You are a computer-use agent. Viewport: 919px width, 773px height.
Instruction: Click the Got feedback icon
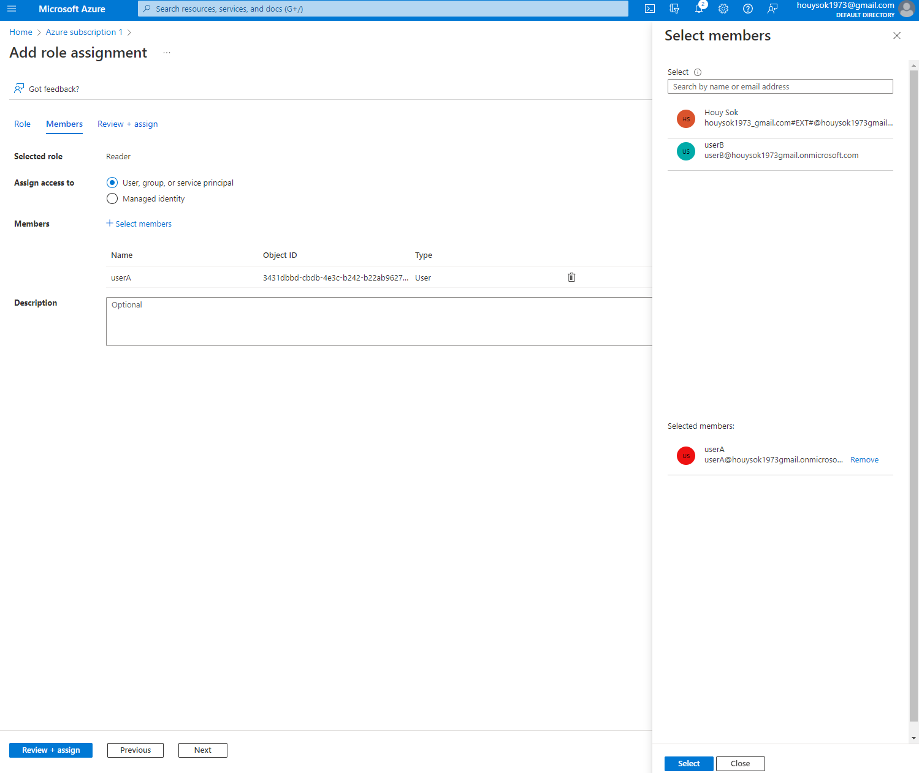coord(18,88)
